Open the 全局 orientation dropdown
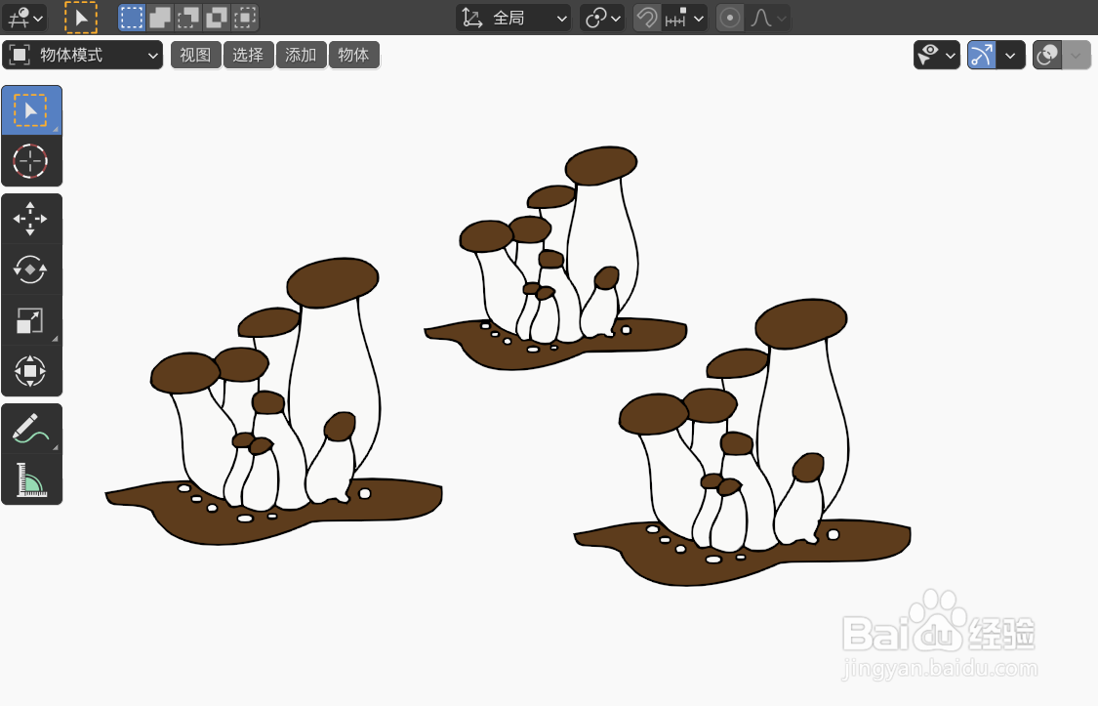Viewport: 1098px width, 706px height. pos(512,17)
